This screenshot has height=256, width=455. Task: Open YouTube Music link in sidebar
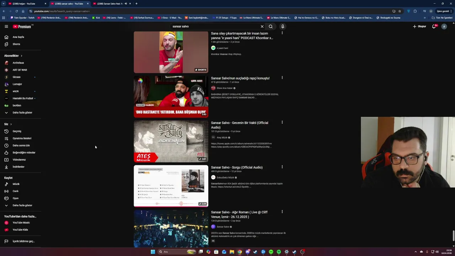[21, 223]
